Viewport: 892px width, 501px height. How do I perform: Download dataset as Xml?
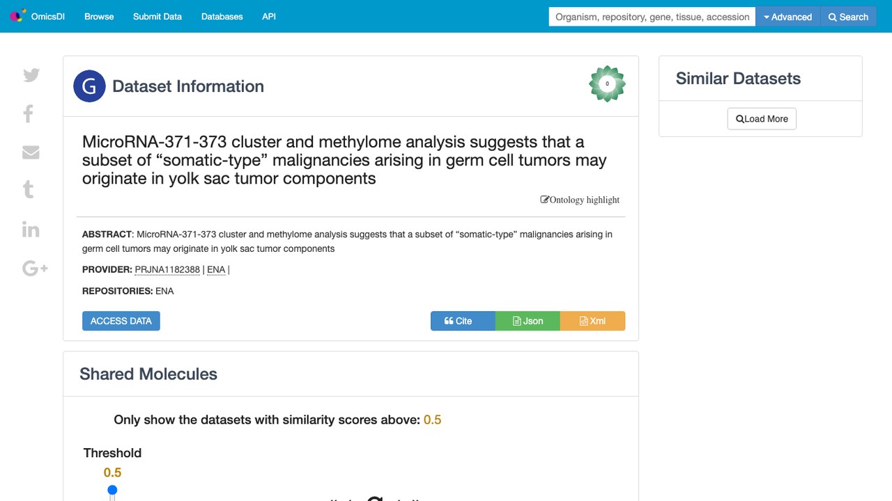(x=592, y=321)
